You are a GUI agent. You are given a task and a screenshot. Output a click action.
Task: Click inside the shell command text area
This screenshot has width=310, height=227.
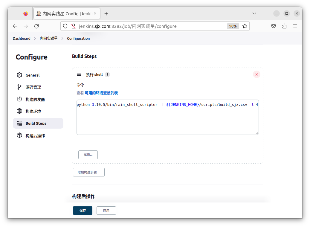(x=167, y=120)
